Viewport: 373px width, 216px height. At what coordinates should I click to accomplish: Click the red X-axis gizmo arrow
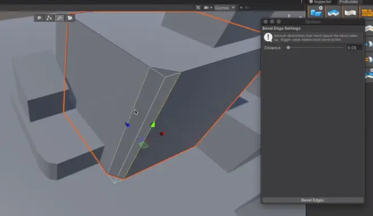162,134
